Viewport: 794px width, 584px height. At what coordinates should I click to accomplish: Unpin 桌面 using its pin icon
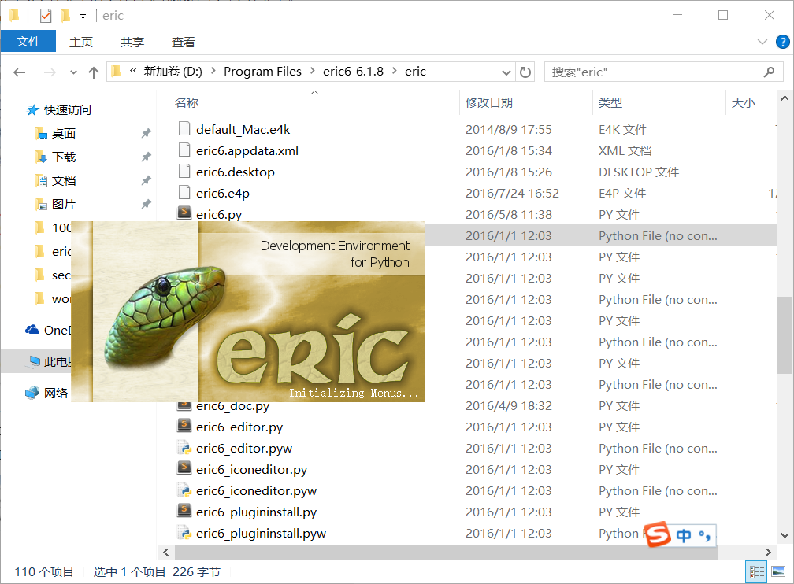pos(146,134)
